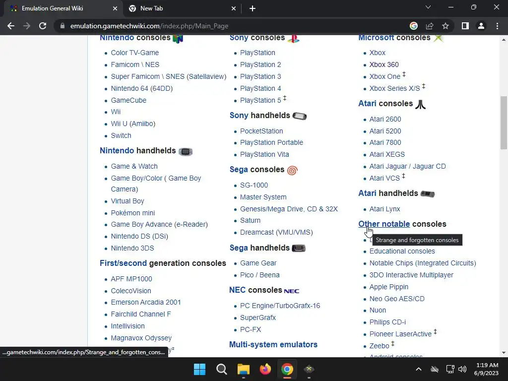Click the scrollbar down arrow
The image size is (508, 381).
coord(504,353)
